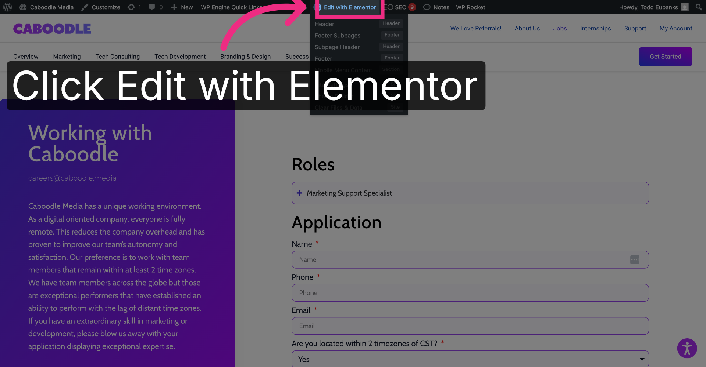Image resolution: width=706 pixels, height=367 pixels.
Task: Click the Caboodle logo
Action: [x=52, y=29]
